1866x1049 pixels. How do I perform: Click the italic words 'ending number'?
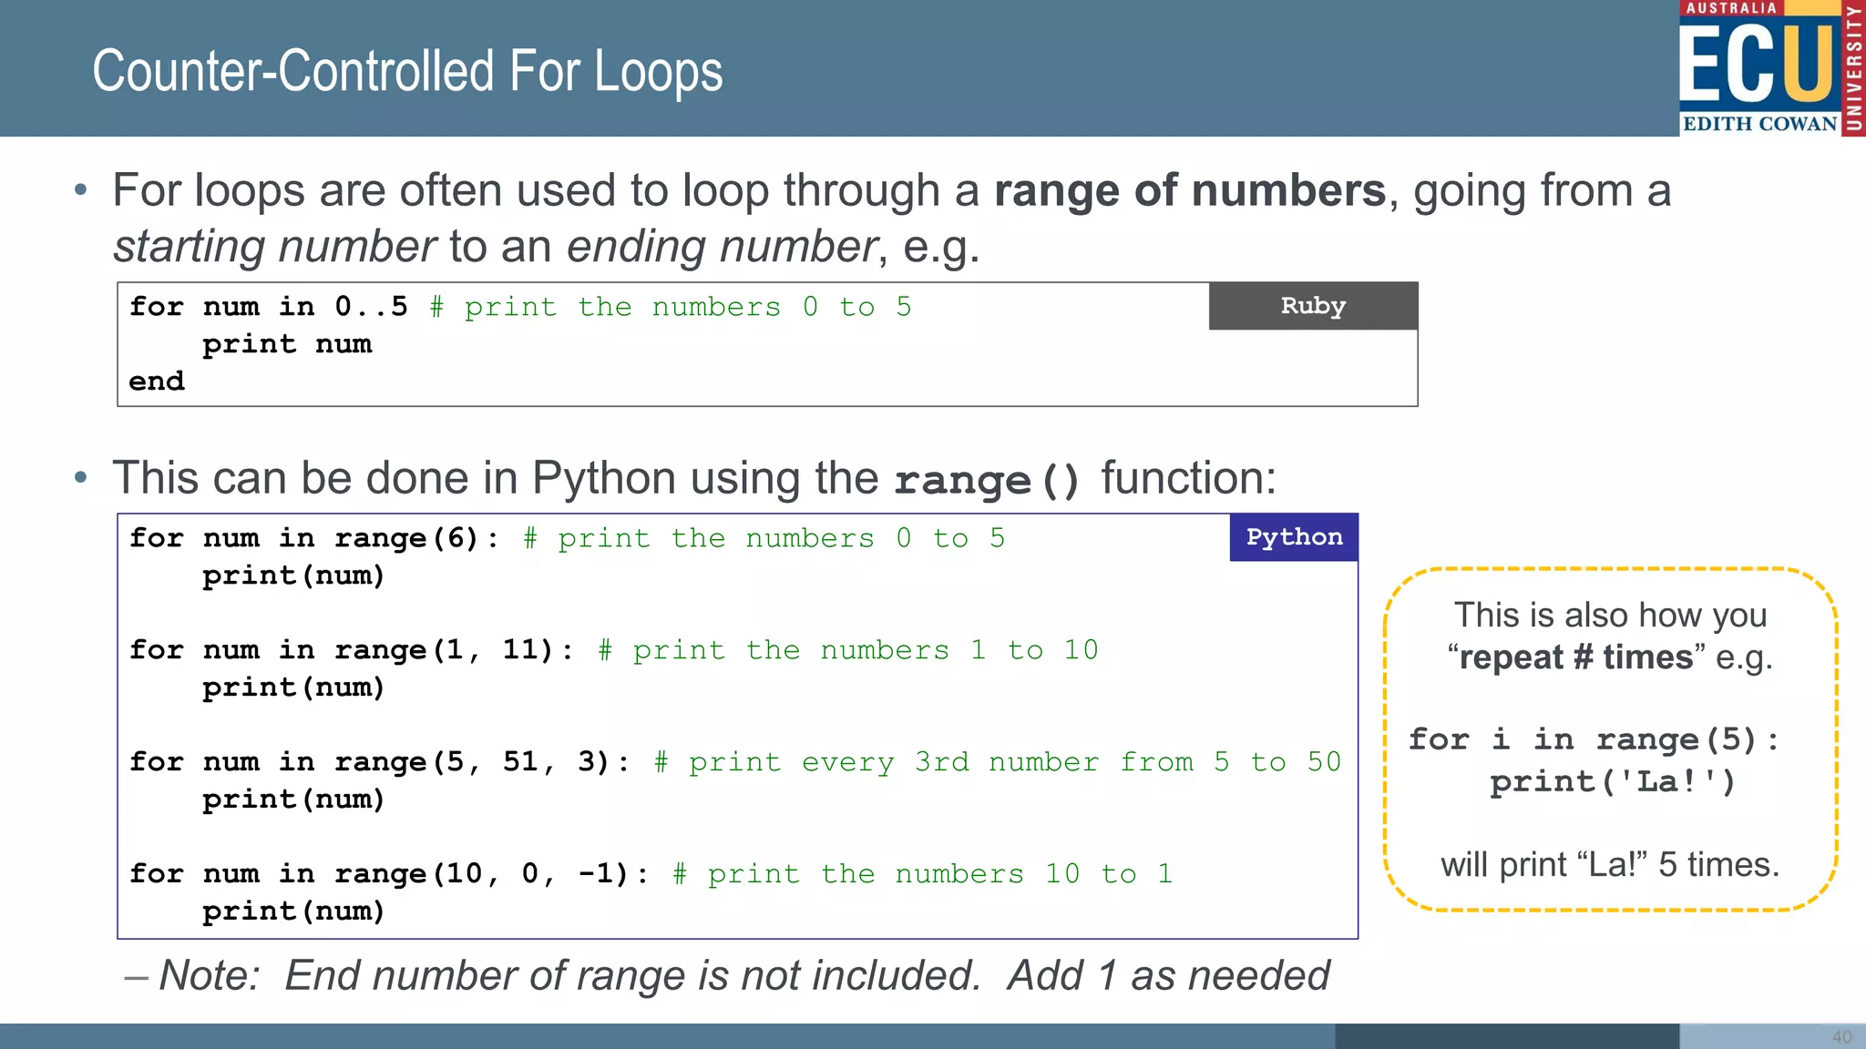(x=722, y=247)
